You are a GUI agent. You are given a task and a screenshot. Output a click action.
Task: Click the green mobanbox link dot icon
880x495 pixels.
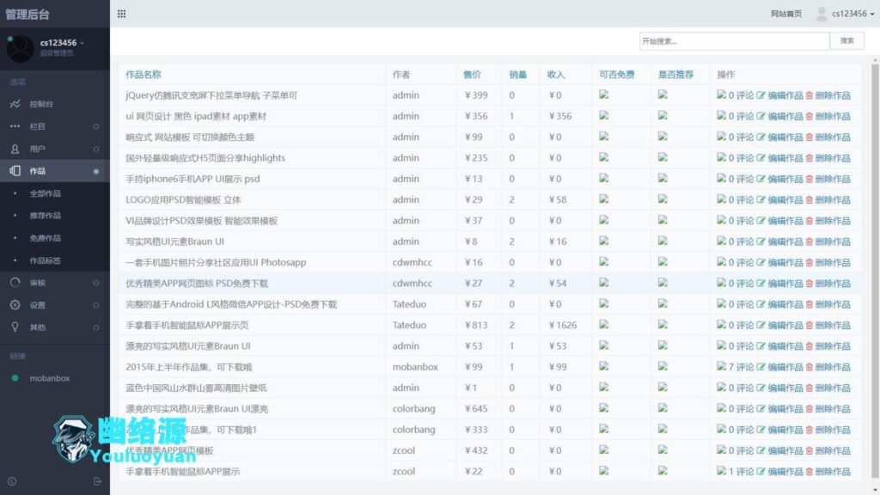(x=15, y=378)
